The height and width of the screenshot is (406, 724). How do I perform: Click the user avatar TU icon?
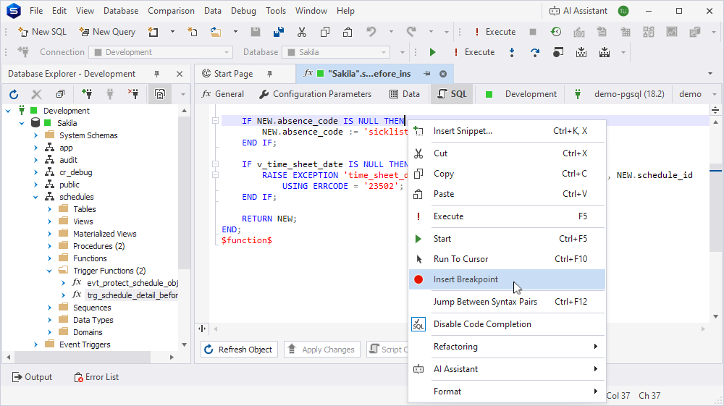coord(623,11)
